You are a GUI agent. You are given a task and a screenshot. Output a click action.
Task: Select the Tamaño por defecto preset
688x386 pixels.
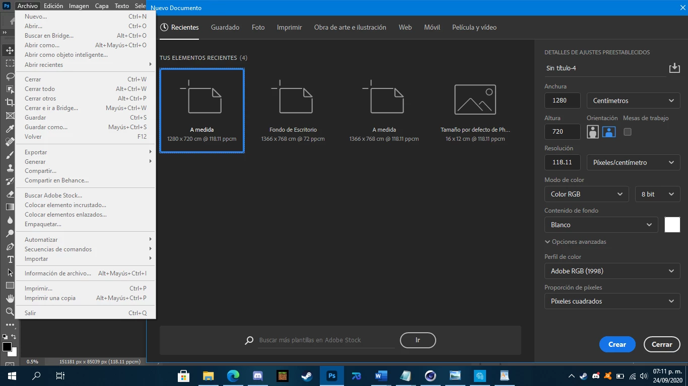pyautogui.click(x=475, y=111)
